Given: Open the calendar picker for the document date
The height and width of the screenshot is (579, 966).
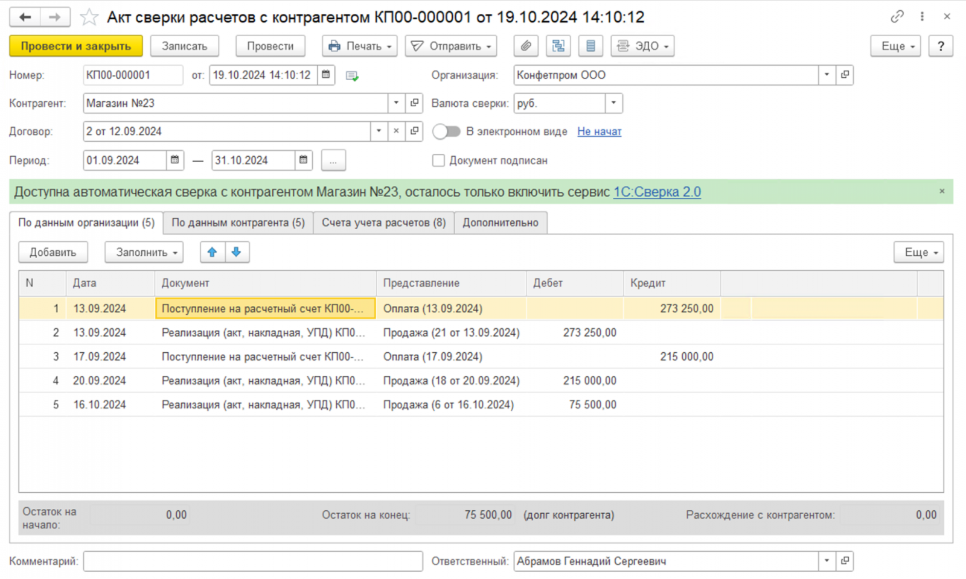Looking at the screenshot, I should pyautogui.click(x=326, y=75).
